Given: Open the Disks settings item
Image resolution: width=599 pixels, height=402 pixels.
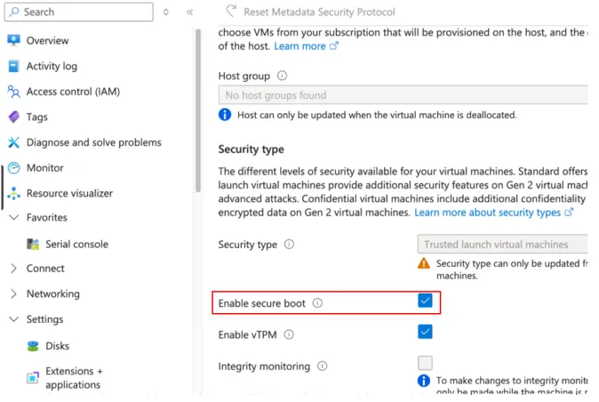Looking at the screenshot, I should tap(57, 346).
